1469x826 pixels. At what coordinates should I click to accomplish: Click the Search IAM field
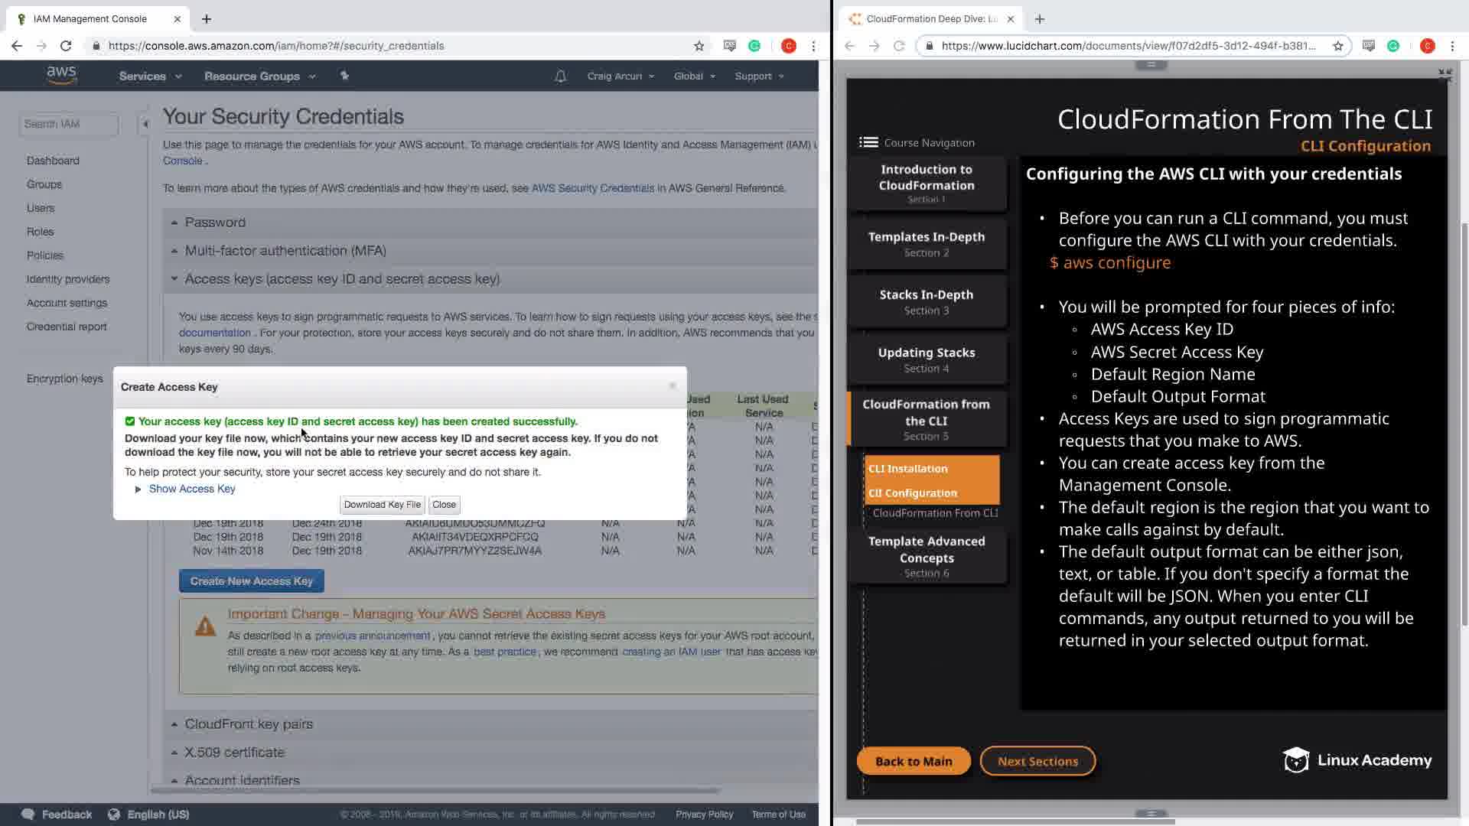click(68, 124)
